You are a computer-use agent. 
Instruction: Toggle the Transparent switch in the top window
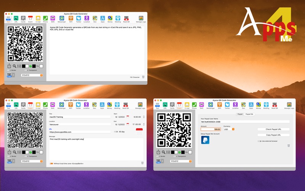[26, 70]
